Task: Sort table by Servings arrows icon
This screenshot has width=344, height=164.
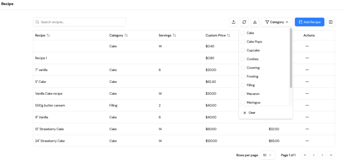Action: click(x=174, y=35)
